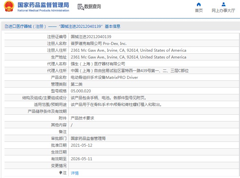Open the 详情 link
The image size is (240, 178).
click(x=75, y=173)
